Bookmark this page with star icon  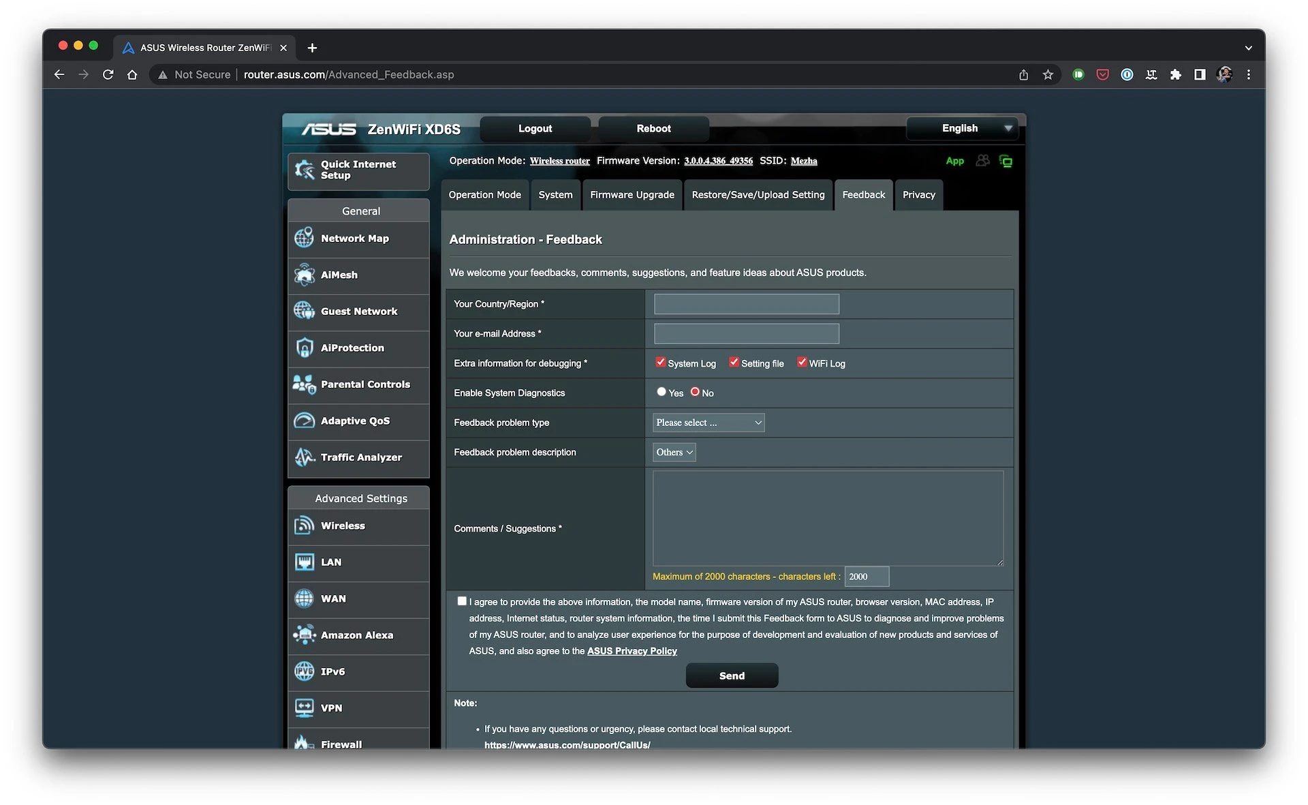(x=1048, y=74)
